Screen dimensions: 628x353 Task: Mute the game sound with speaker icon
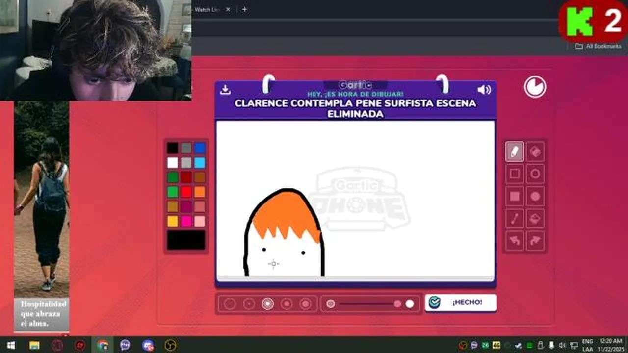(484, 89)
